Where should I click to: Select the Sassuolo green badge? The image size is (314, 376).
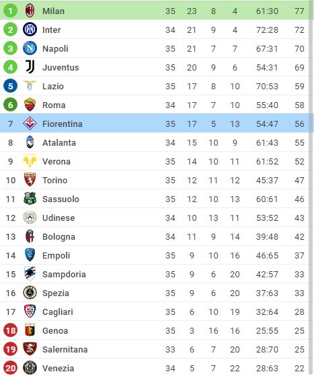click(30, 199)
